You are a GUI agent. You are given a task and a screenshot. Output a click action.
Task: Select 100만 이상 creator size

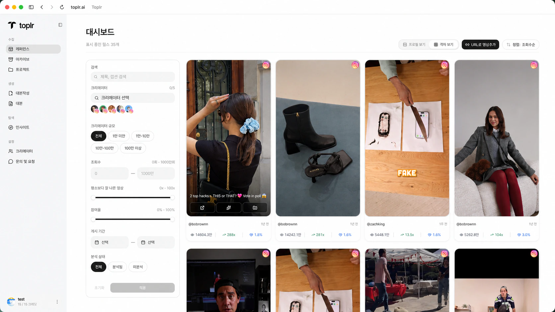pyautogui.click(x=133, y=148)
